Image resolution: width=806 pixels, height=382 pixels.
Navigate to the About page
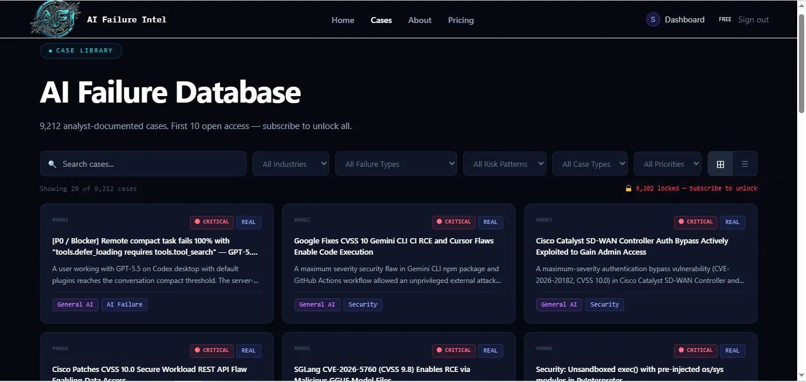tap(420, 20)
